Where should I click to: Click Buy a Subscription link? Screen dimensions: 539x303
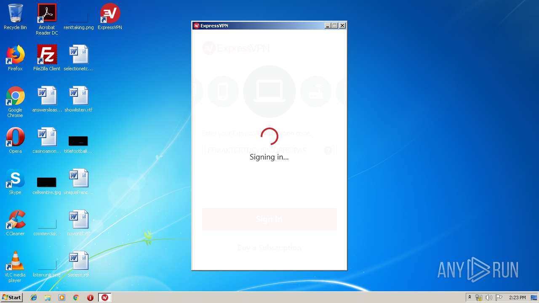click(269, 247)
